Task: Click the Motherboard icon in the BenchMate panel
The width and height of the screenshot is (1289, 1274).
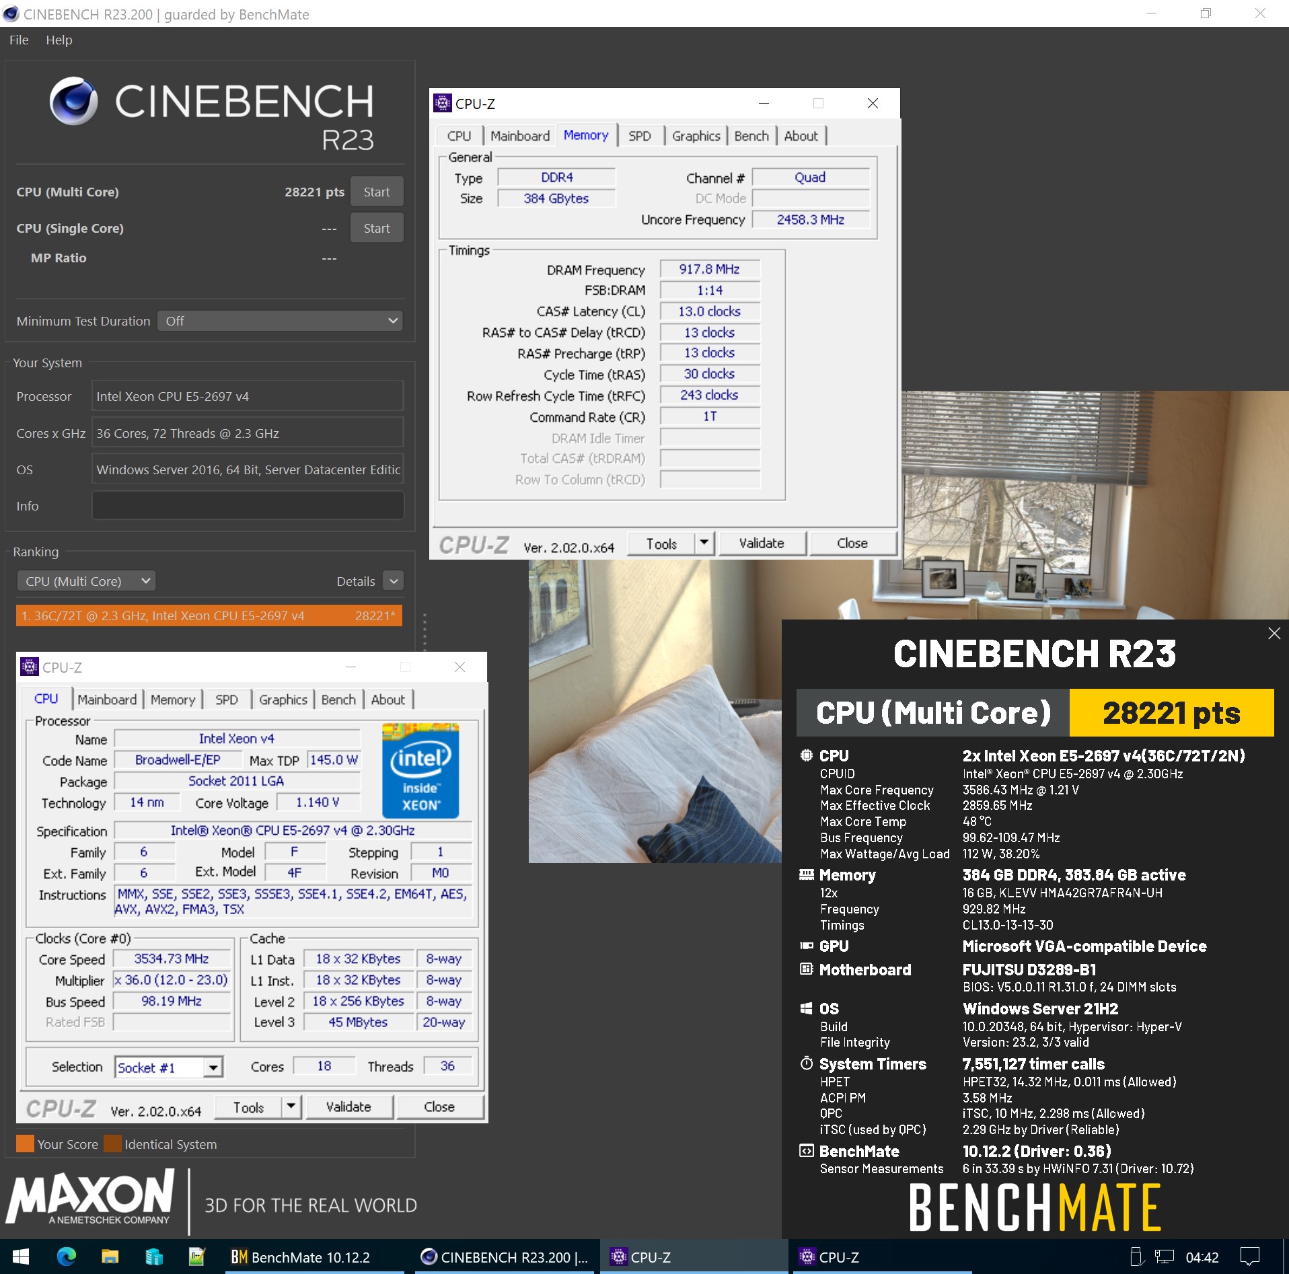Action: 806,969
